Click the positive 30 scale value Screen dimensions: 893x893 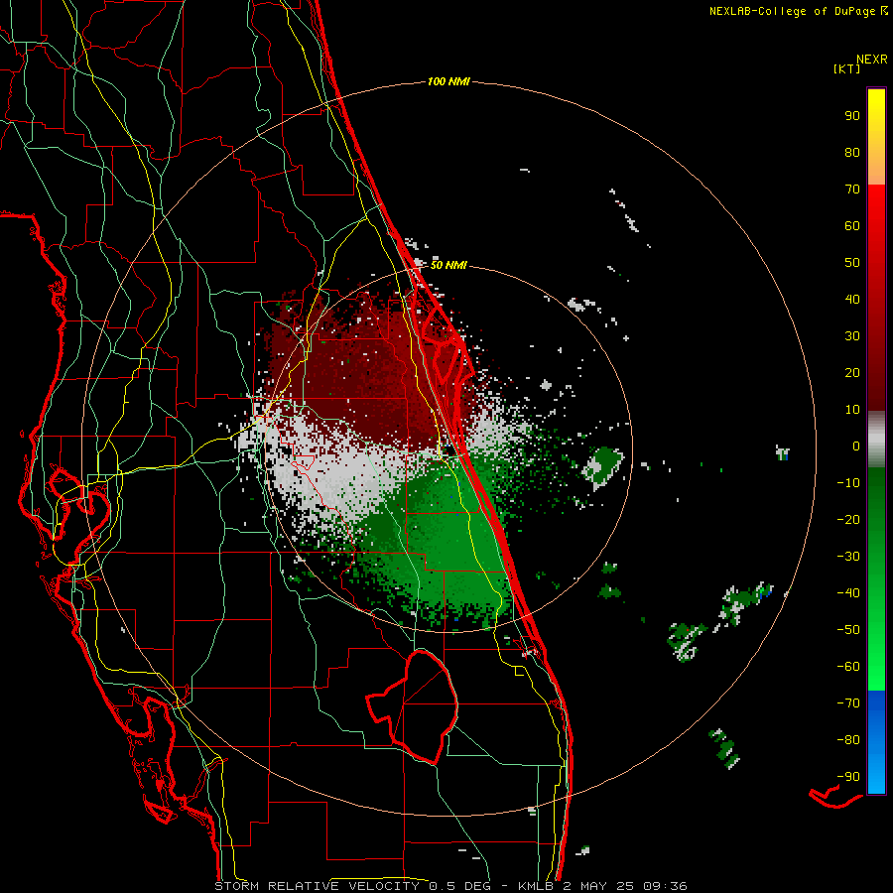click(x=852, y=336)
